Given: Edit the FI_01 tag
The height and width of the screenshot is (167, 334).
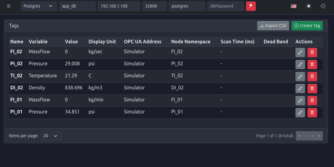Looking at the screenshot, I should (300, 101).
